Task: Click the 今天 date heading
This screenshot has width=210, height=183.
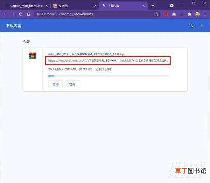Action: (26, 42)
